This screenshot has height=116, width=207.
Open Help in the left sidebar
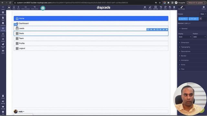(x=3, y=113)
